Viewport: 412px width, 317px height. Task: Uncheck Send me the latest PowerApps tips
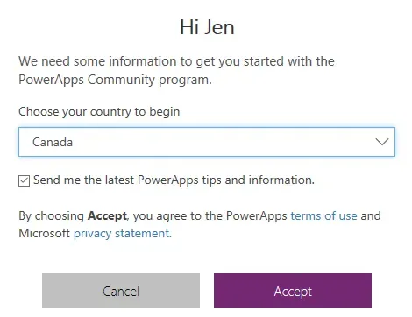coord(24,180)
